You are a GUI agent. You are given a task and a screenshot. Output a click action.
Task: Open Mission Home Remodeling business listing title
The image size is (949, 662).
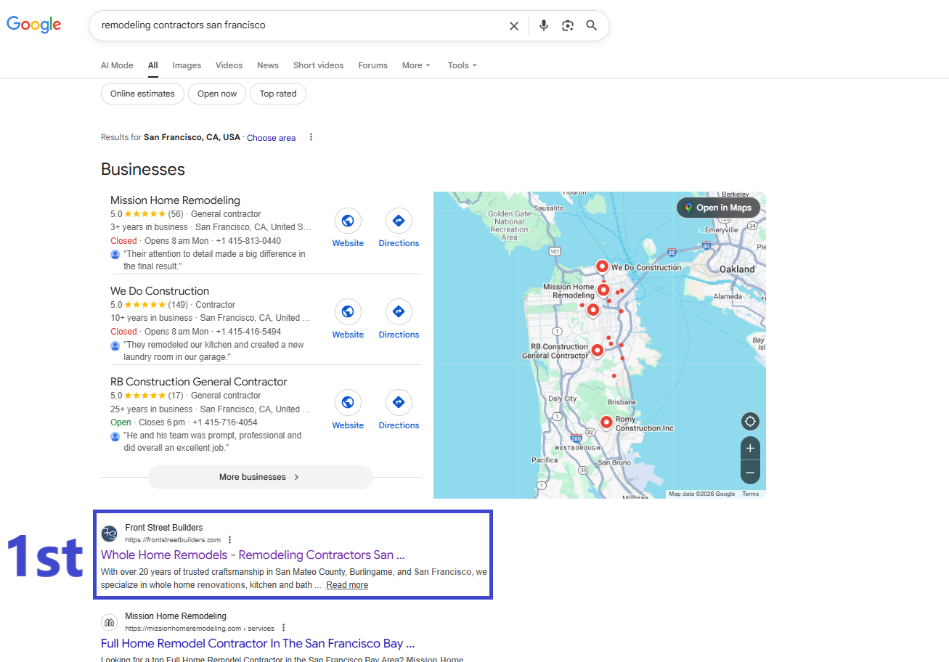pos(175,200)
